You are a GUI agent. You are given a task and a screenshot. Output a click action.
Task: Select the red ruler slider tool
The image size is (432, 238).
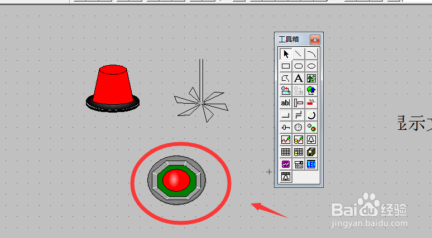click(x=299, y=103)
